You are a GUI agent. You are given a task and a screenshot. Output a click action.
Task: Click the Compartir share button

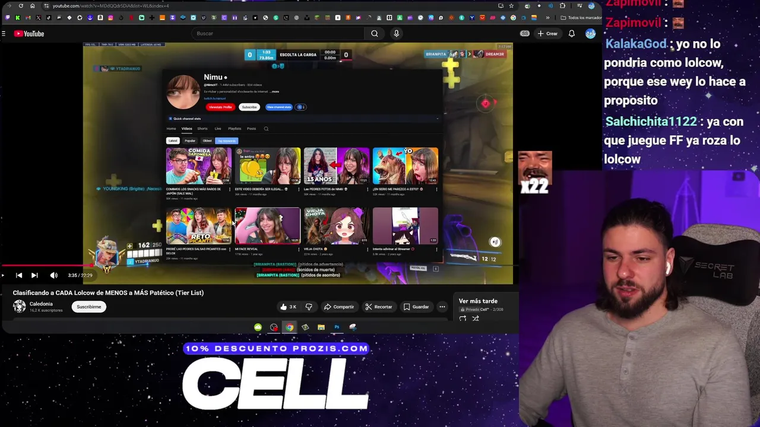(x=339, y=307)
